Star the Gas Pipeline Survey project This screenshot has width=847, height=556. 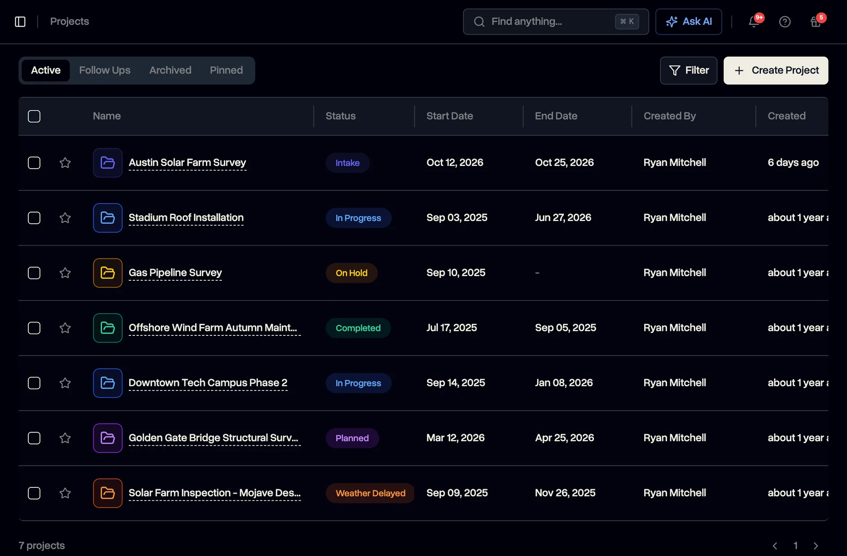click(x=65, y=273)
